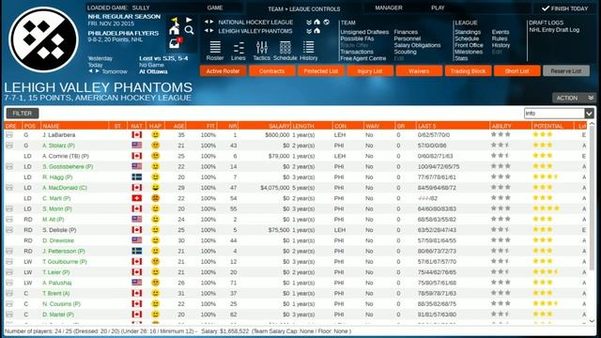Viewport: 601px width, 338px height.
Task: Click the home icon beside National Hockey League
Action: point(317,23)
